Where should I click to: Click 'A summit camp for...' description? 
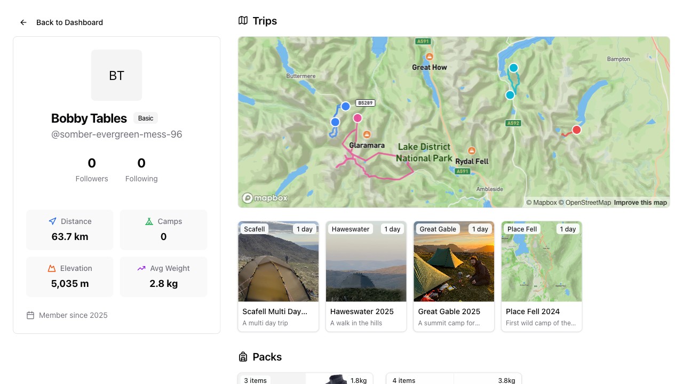(x=449, y=323)
